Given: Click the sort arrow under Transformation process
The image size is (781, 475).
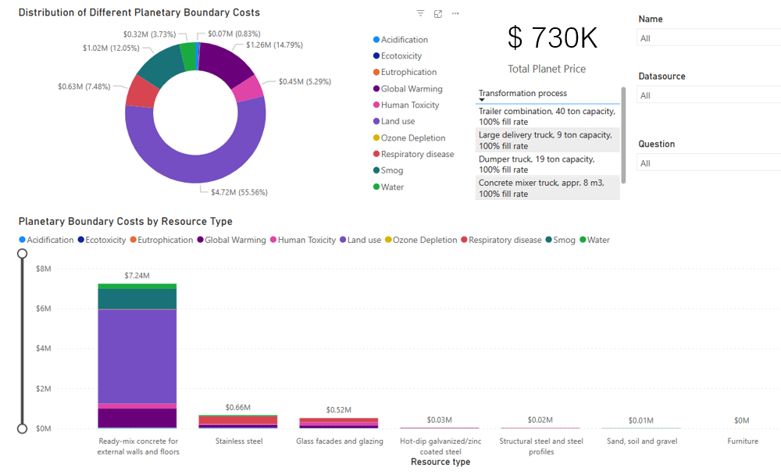Looking at the screenshot, I should click(x=482, y=100).
